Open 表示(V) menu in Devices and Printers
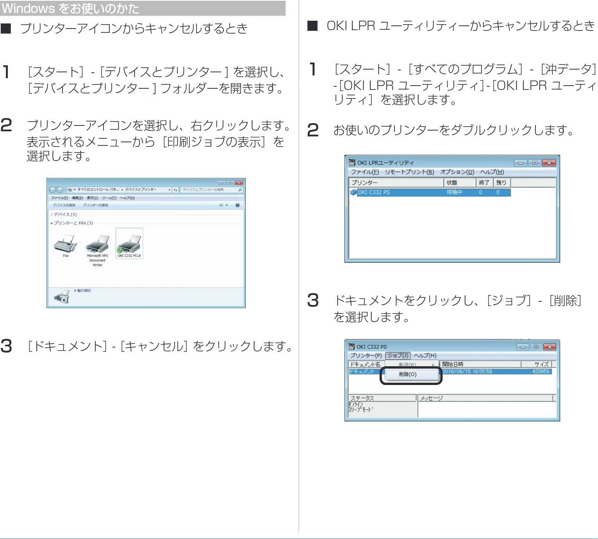The width and height of the screenshot is (598, 539). coord(93,198)
